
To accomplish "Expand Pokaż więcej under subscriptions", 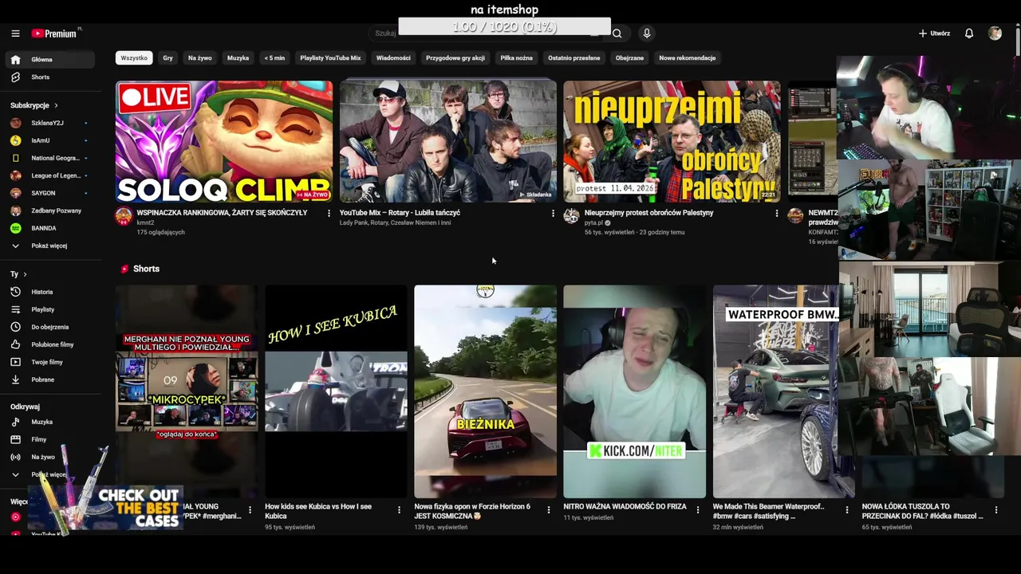I will 50,246.
